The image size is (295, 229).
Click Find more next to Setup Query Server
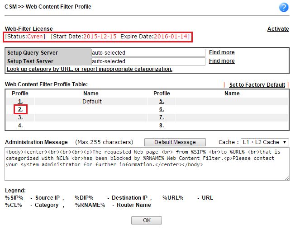[222, 52]
